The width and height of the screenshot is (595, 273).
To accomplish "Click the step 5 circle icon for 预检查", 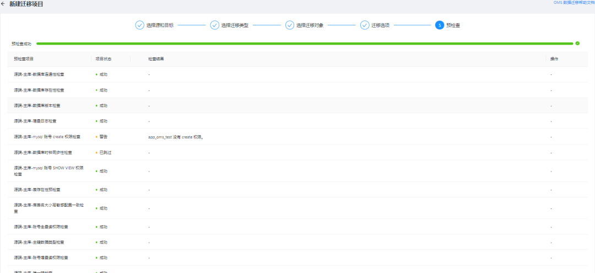I will (x=440, y=25).
